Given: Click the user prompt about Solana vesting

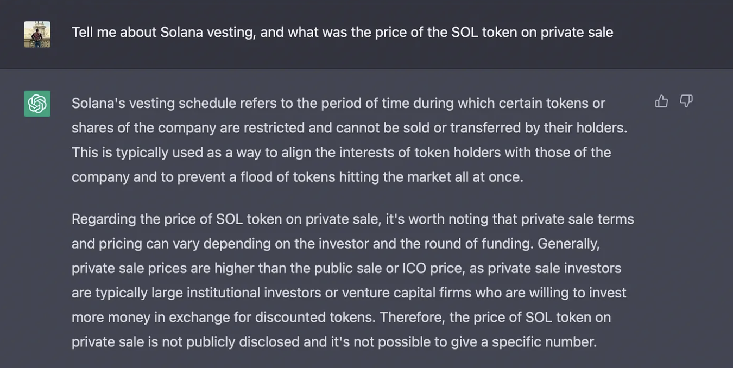Looking at the screenshot, I should click(x=342, y=32).
